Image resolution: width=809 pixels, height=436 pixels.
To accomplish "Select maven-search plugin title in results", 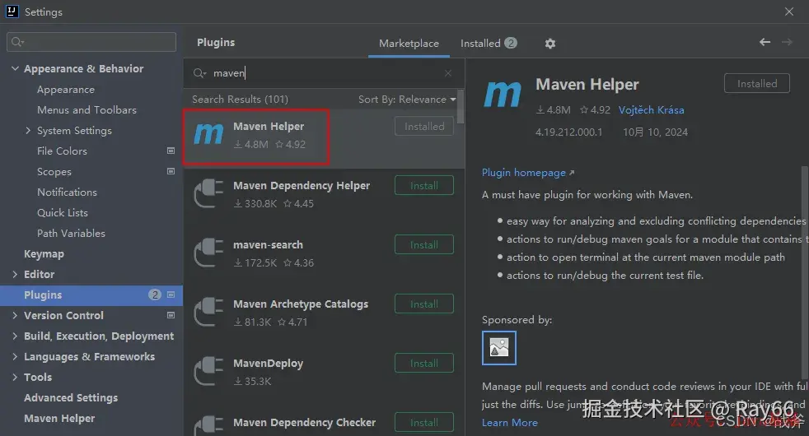I will pyautogui.click(x=268, y=245).
